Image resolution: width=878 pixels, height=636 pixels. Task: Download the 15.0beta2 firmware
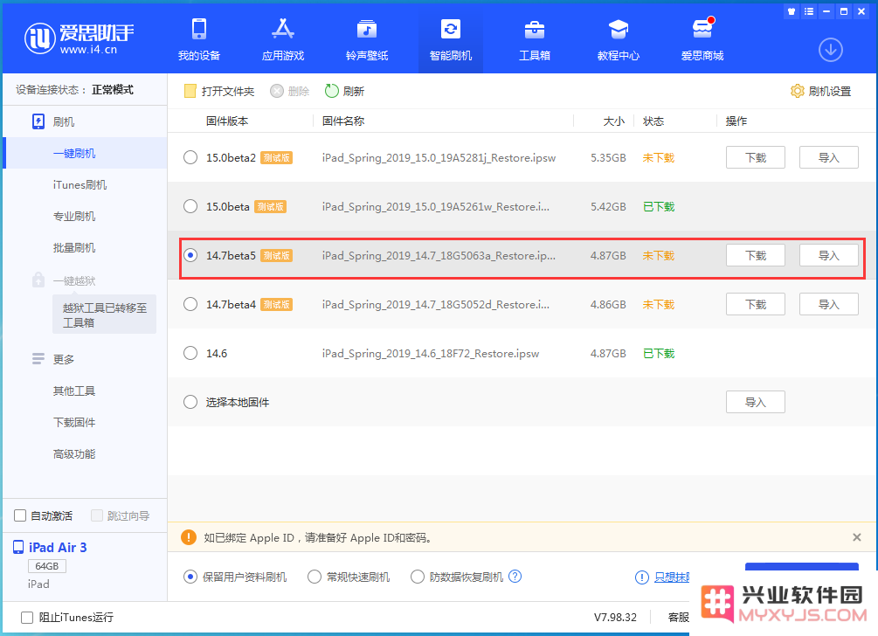pyautogui.click(x=756, y=157)
